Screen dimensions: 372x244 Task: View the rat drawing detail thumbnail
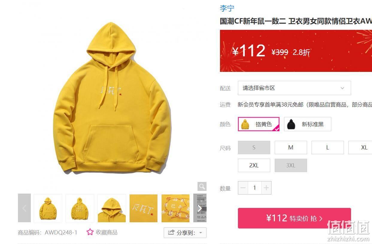(x=175, y=208)
